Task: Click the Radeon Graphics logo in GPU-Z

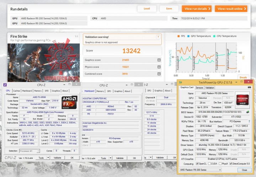Action: (x=242, y=100)
